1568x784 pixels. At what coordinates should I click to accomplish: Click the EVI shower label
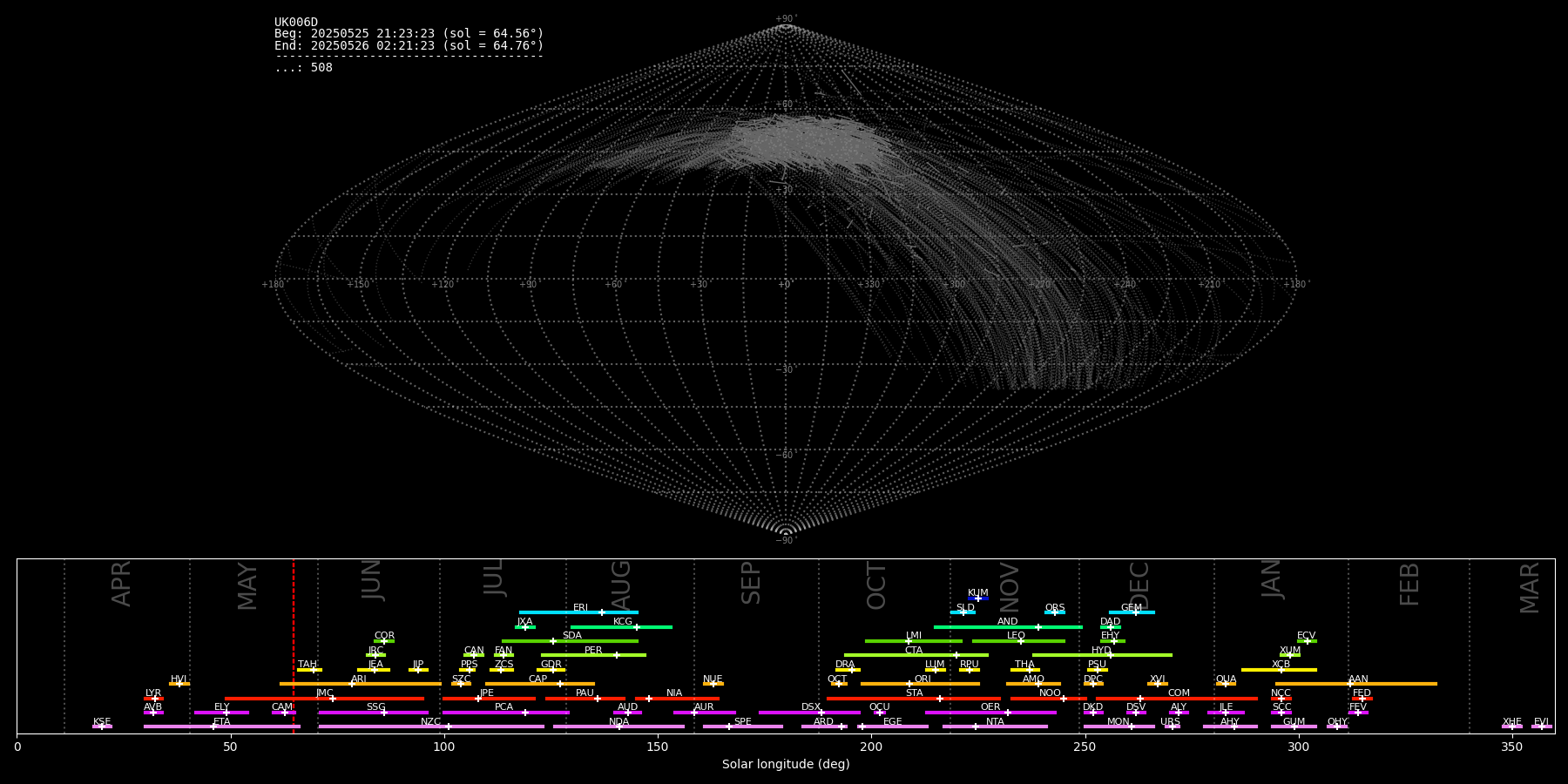pyautogui.click(x=1541, y=722)
